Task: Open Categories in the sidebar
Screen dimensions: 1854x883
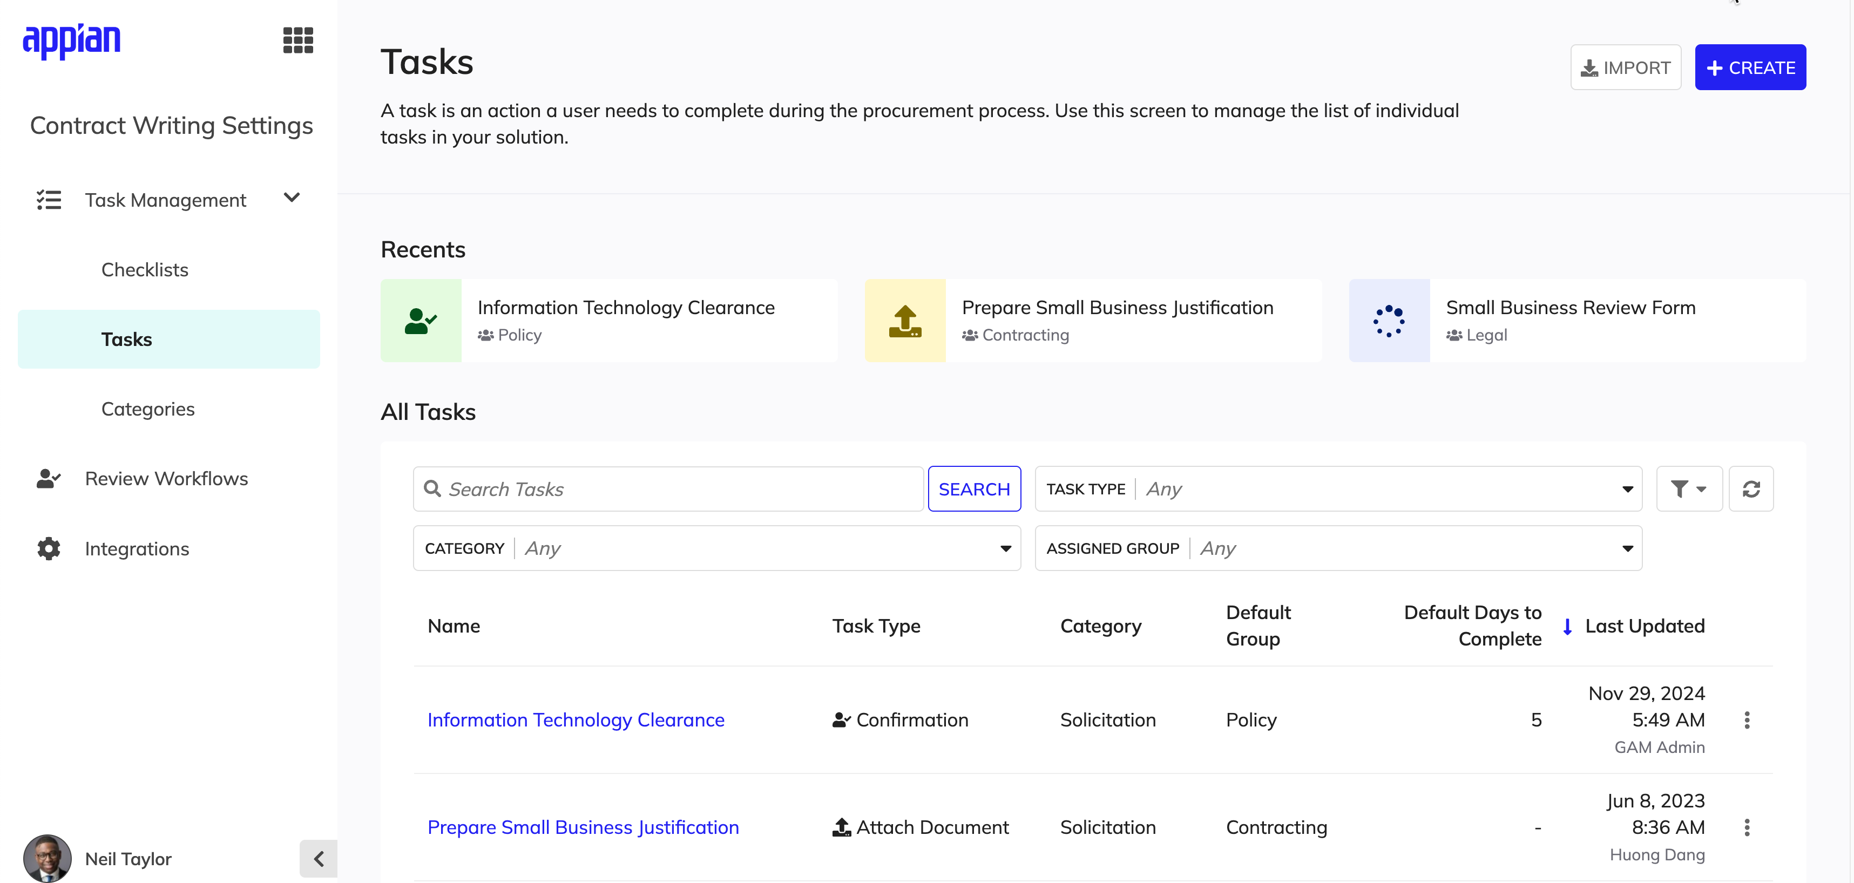Action: 148,409
